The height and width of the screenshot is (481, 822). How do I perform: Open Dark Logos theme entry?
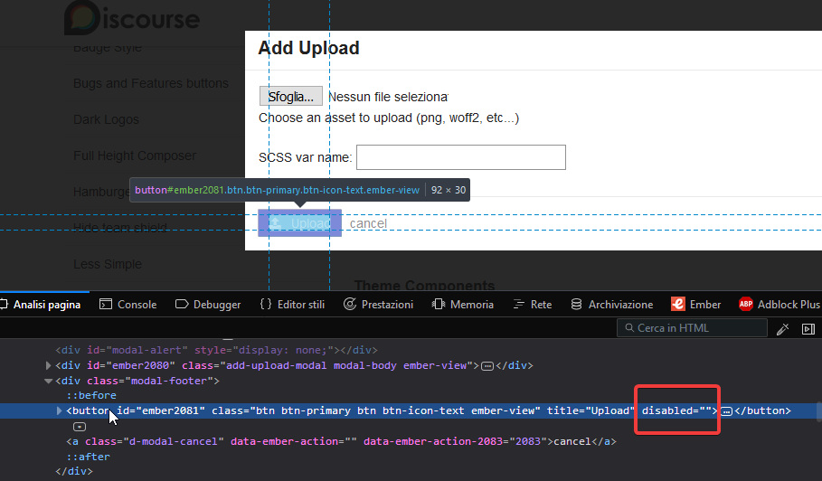(107, 119)
